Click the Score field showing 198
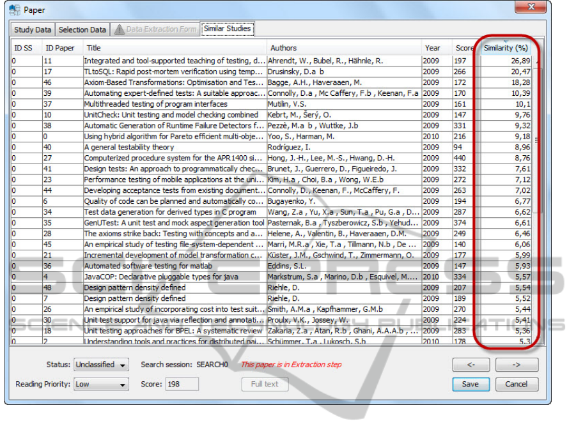 click(182, 385)
